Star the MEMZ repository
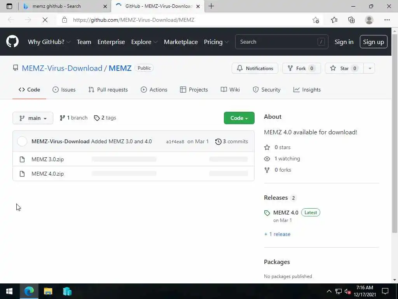This screenshot has height=299, width=398. click(344, 68)
